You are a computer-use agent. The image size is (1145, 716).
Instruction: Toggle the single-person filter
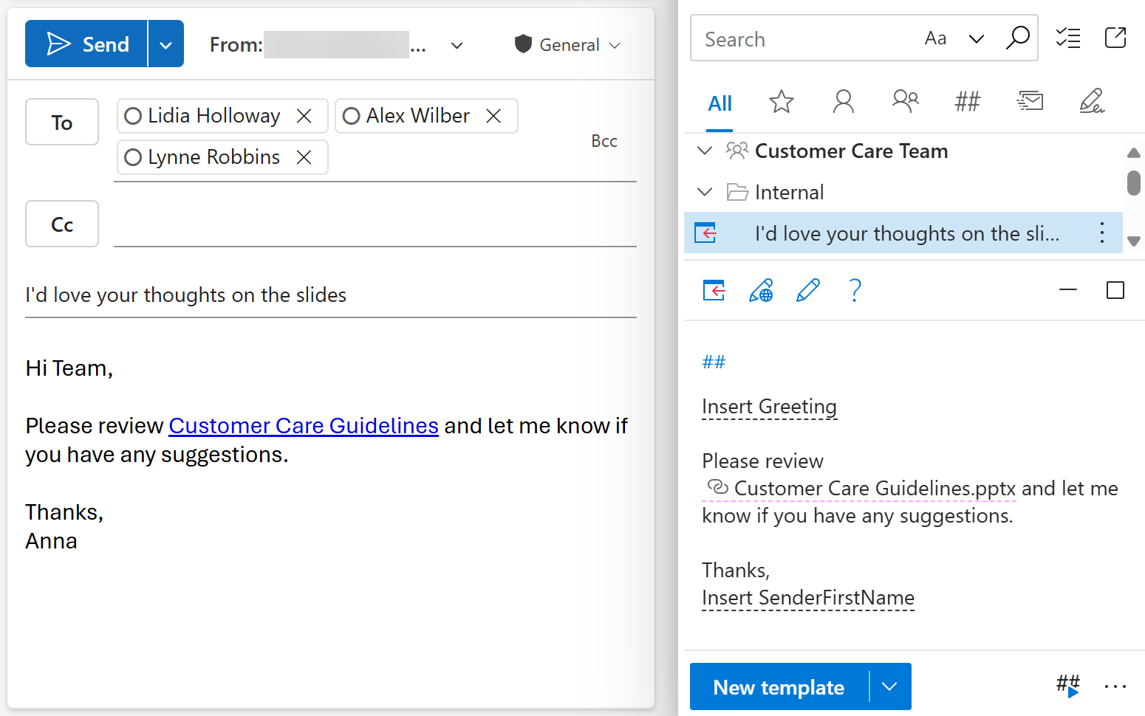point(844,103)
